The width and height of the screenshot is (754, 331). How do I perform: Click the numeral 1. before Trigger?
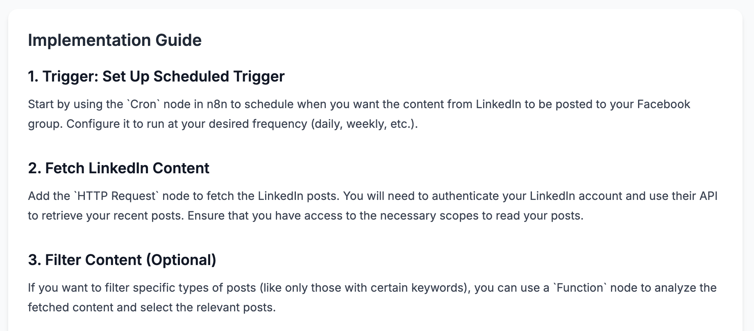click(x=33, y=77)
